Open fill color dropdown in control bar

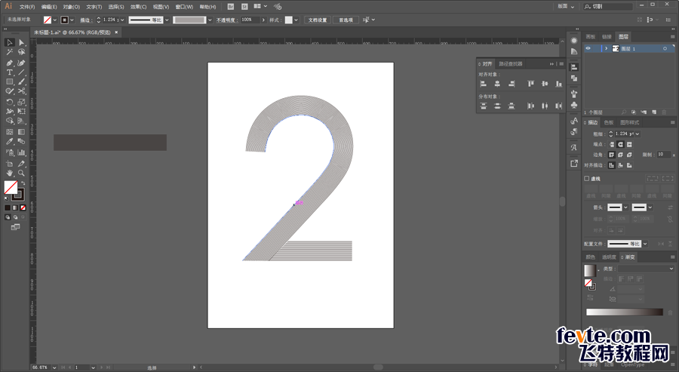(x=54, y=20)
